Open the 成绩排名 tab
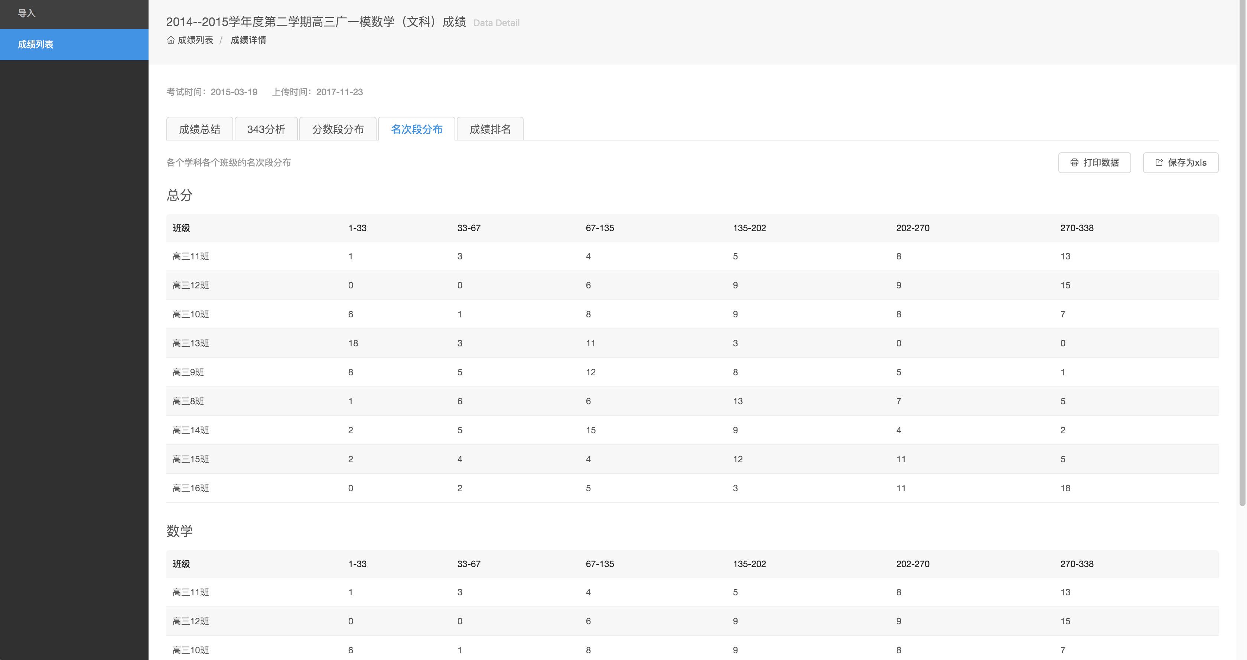1247x660 pixels. (x=490, y=129)
